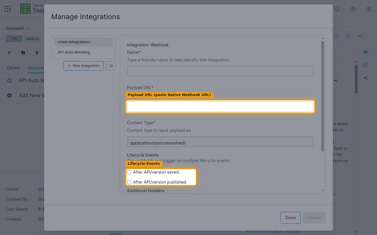Check After API/version saved checkbox
The height and width of the screenshot is (235, 377).
click(129, 172)
